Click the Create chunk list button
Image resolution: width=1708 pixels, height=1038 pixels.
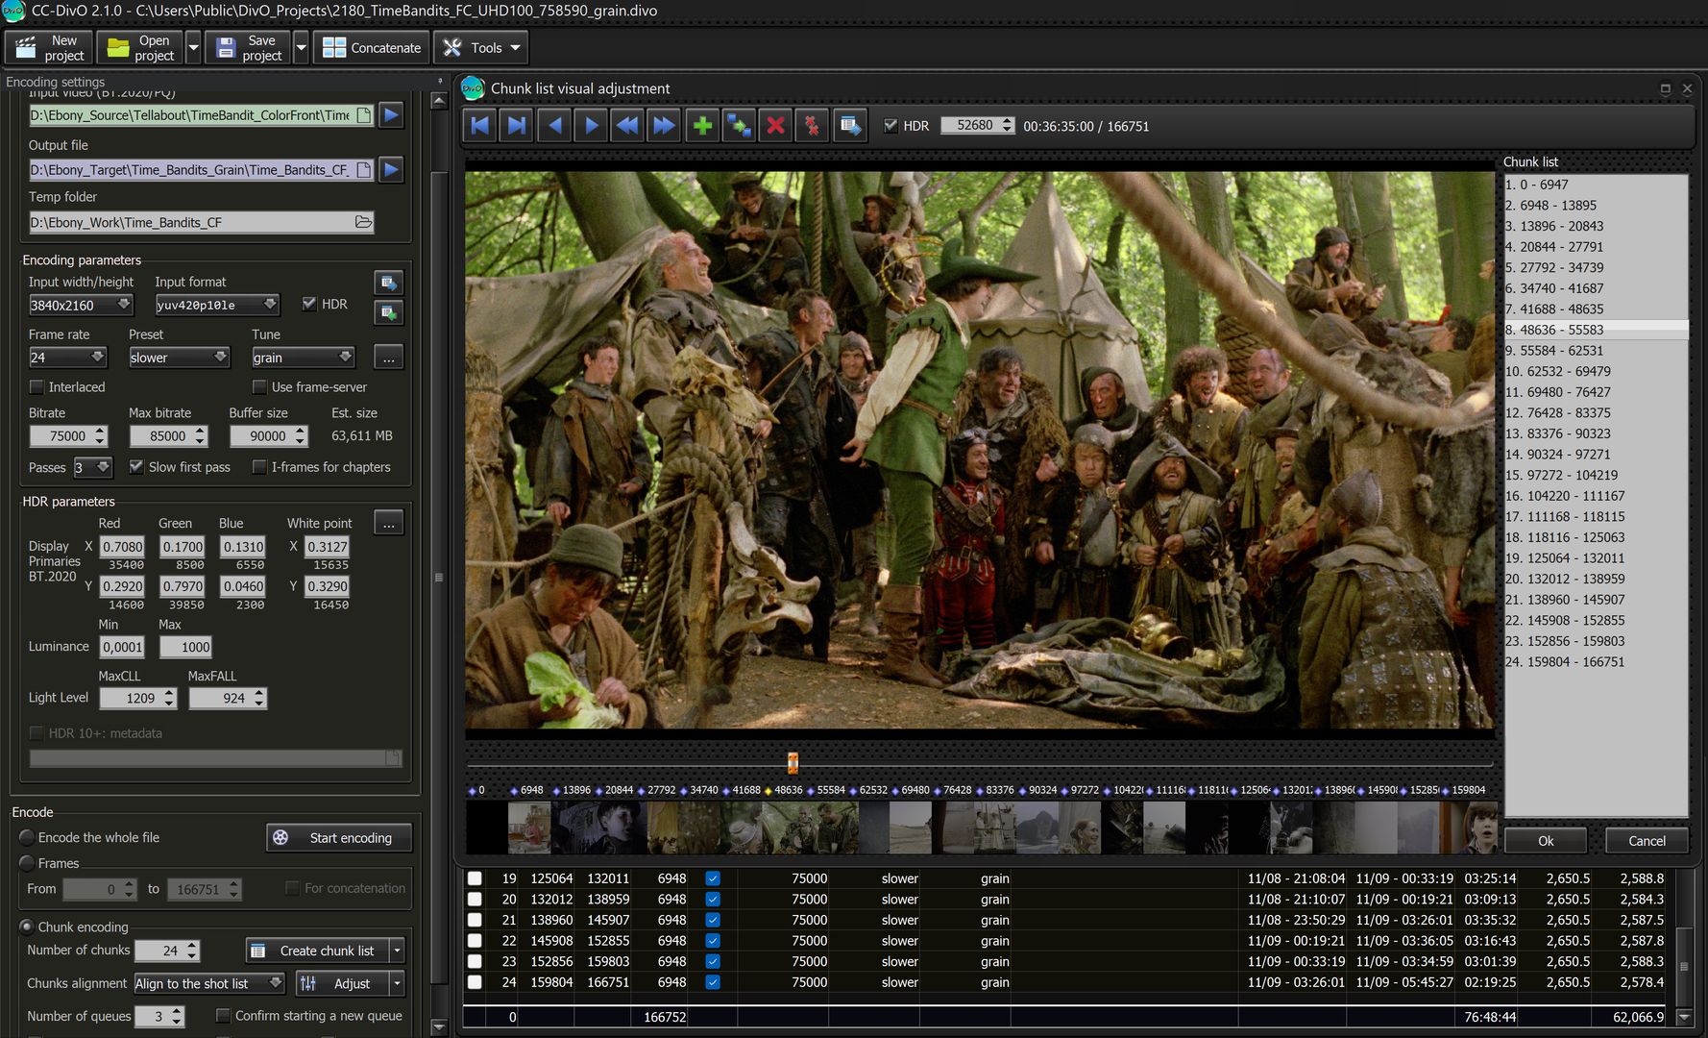(318, 951)
